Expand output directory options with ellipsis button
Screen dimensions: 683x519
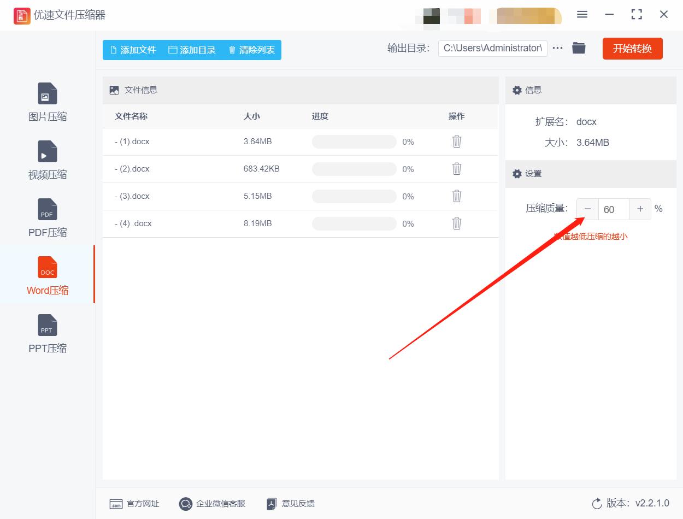click(557, 48)
